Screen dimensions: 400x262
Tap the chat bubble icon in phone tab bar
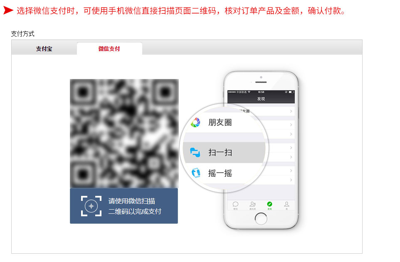click(235, 204)
